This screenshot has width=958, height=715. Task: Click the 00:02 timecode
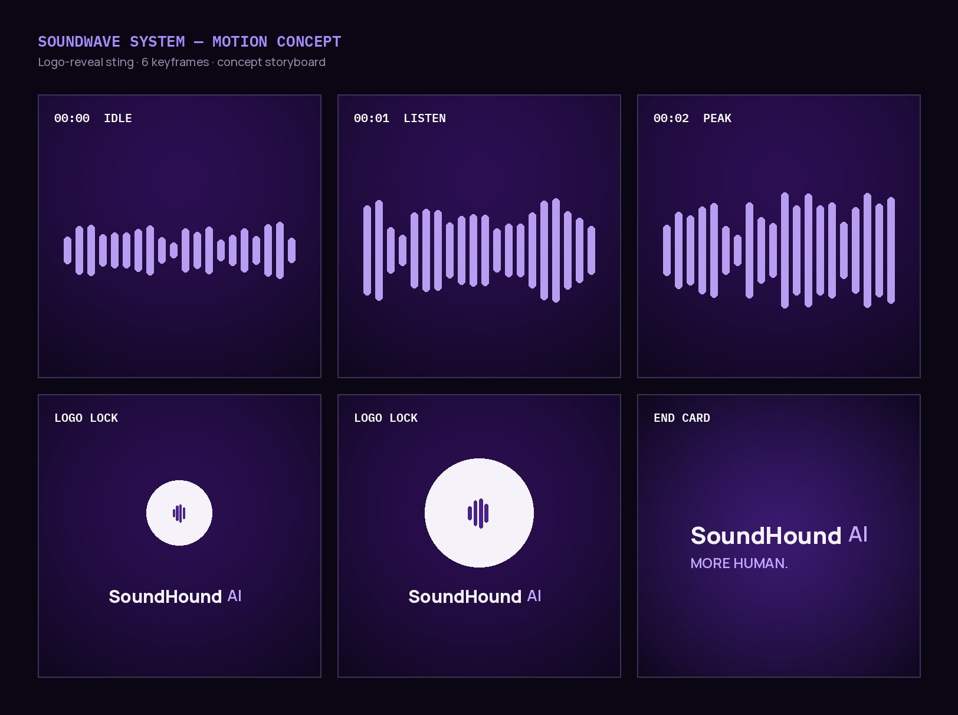click(671, 118)
